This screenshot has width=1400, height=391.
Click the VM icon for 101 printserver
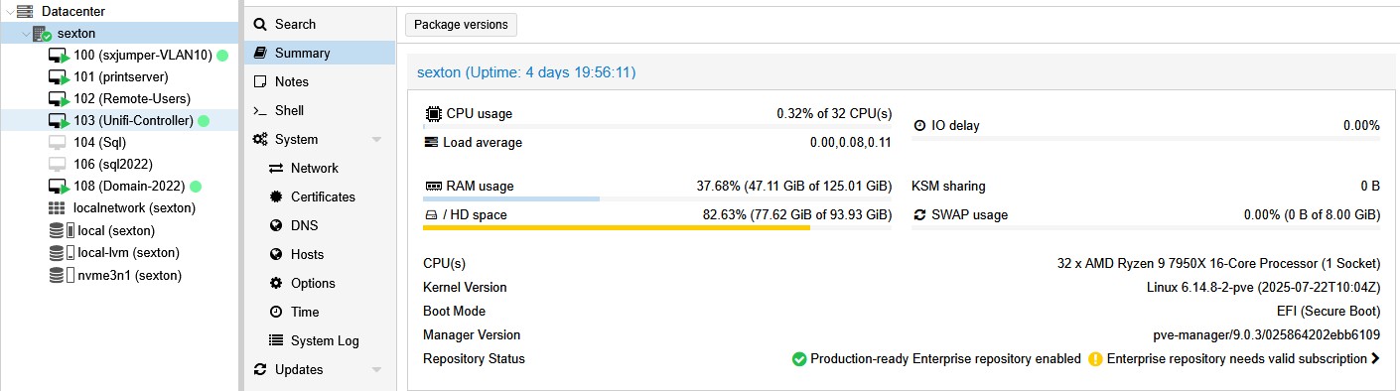(x=59, y=77)
